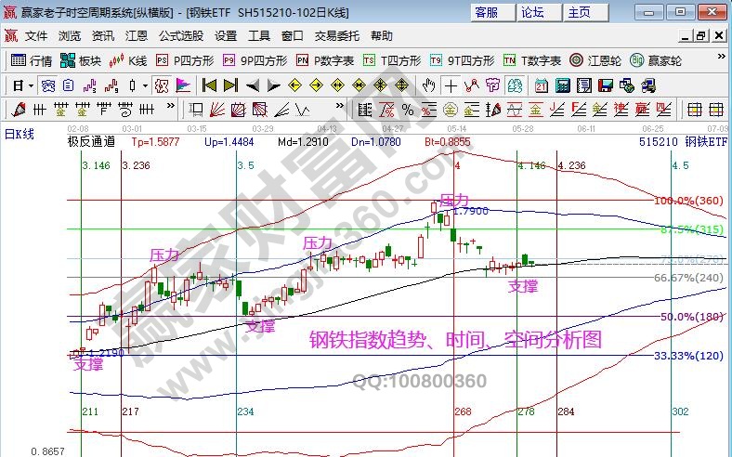
Task: Open the 行情 market quotes view
Action: (31, 60)
